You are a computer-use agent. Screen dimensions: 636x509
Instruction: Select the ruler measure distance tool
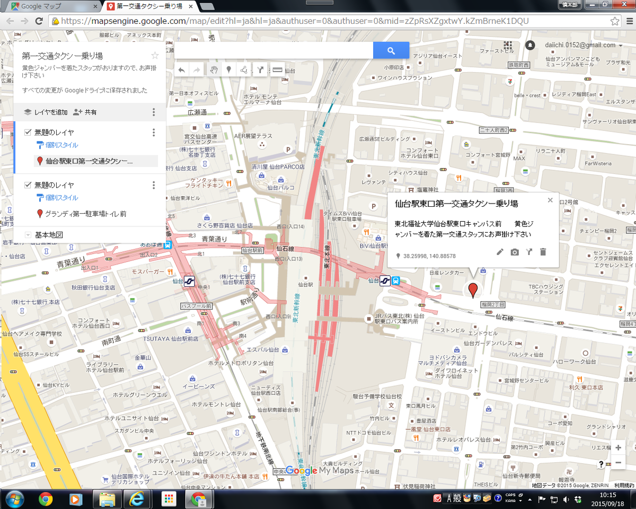tap(277, 70)
